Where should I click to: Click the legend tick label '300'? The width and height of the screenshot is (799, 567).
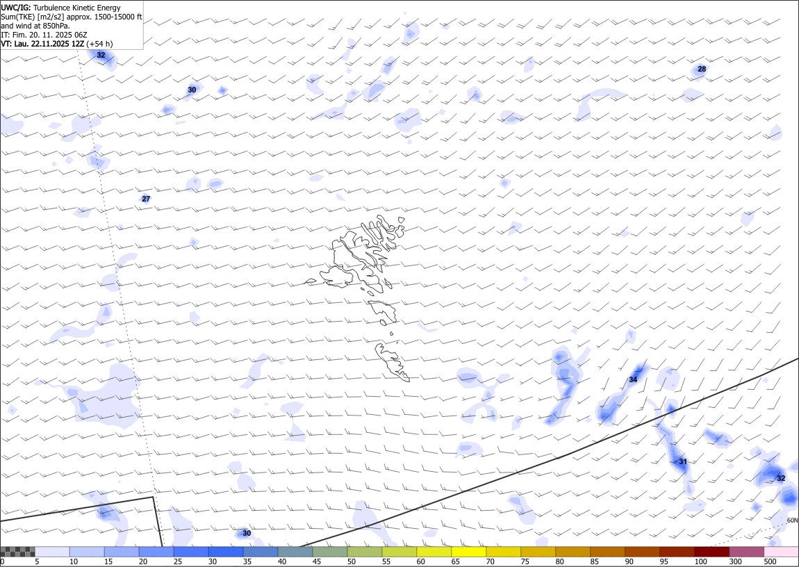(x=735, y=562)
